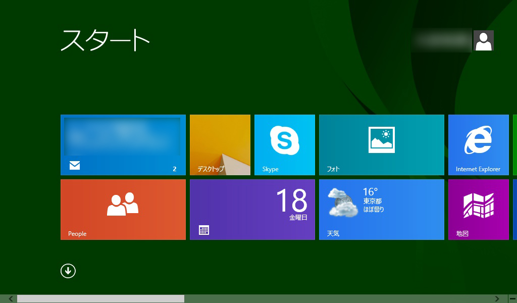Open the People tile
Viewport: 517px width, 303px height.
tap(123, 210)
